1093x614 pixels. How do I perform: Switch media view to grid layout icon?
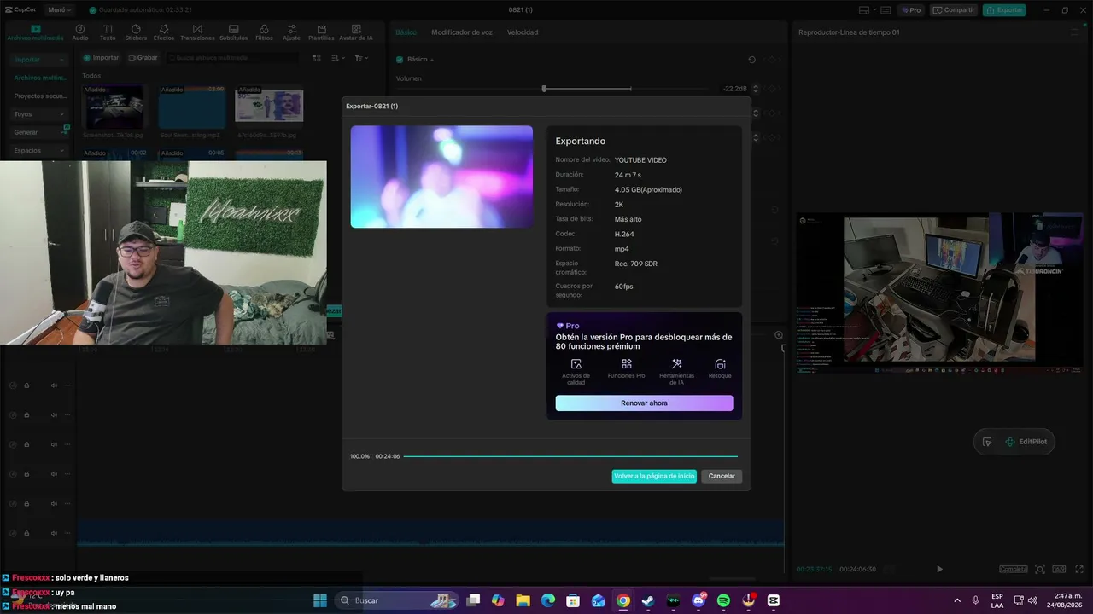[316, 58]
